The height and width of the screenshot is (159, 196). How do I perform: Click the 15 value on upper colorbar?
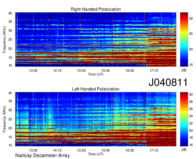(x=191, y=65)
